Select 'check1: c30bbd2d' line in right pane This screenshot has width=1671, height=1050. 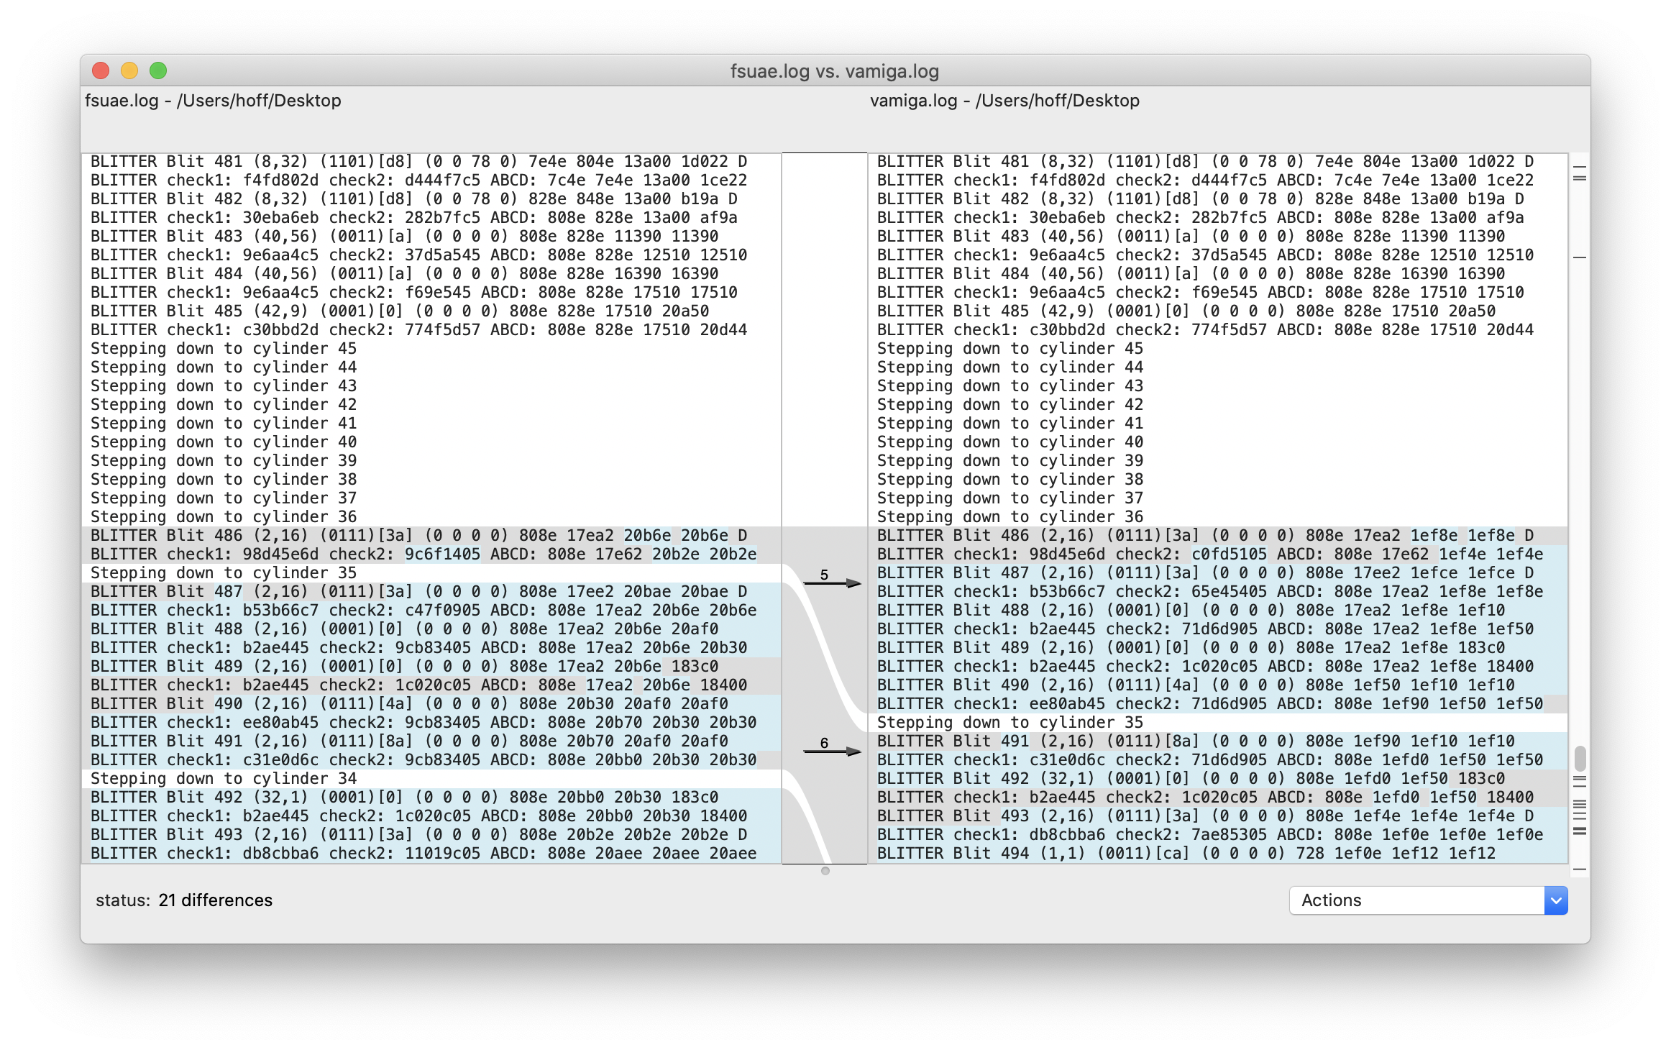(x=1206, y=330)
